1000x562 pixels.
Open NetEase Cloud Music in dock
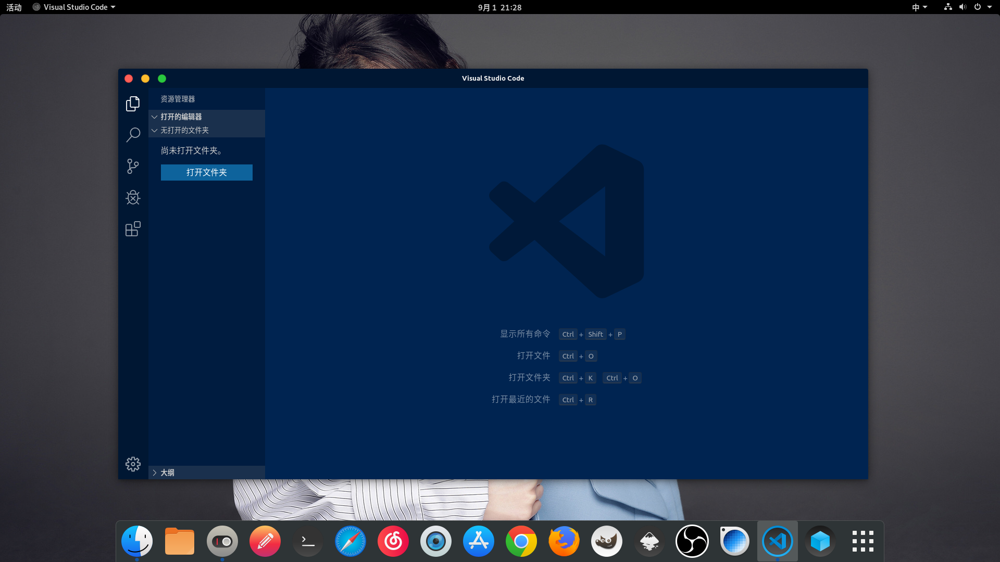pyautogui.click(x=393, y=541)
